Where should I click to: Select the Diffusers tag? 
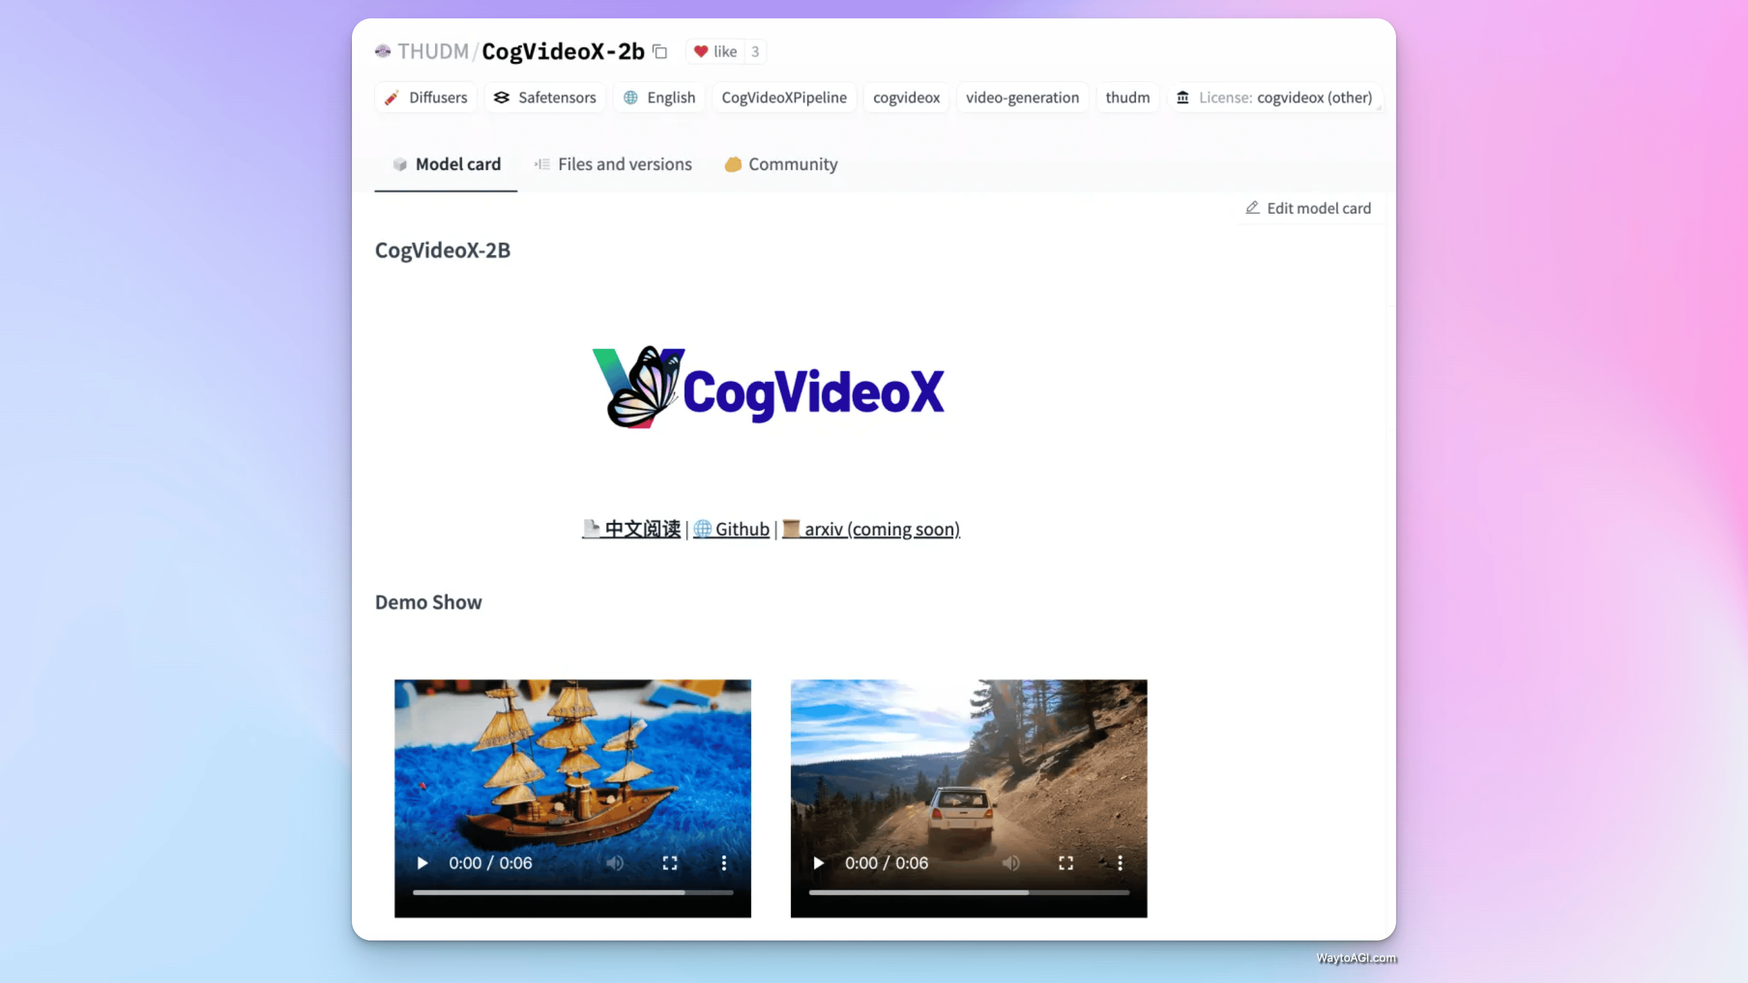click(425, 98)
